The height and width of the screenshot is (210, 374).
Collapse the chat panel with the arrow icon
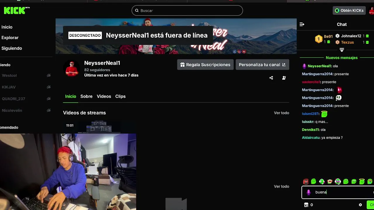(x=302, y=24)
